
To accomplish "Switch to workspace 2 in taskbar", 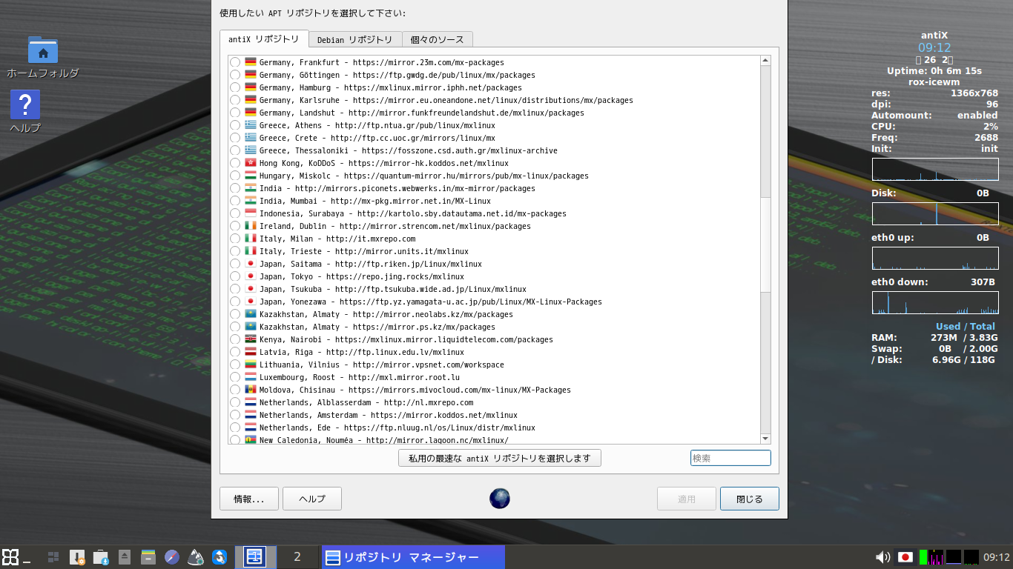I will (x=297, y=557).
